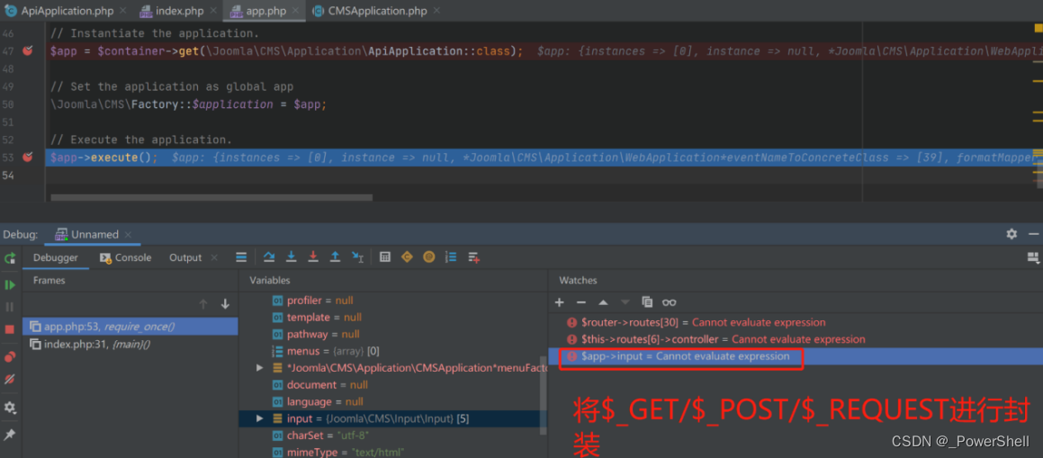Screen dimensions: 1043x458
Task: Hide the Debug tool window
Action: (1033, 234)
